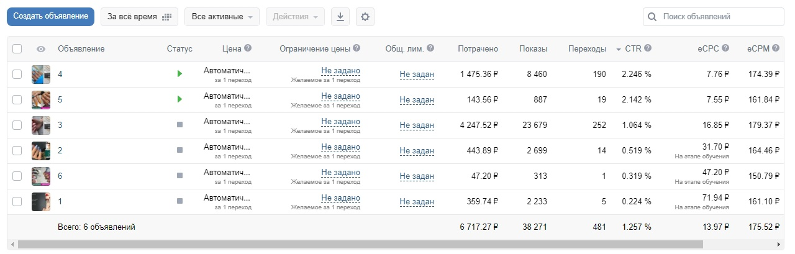Image resolution: width=795 pixels, height=254 pixels.
Task: Click the help icon next to eCPC
Action: tap(725, 48)
